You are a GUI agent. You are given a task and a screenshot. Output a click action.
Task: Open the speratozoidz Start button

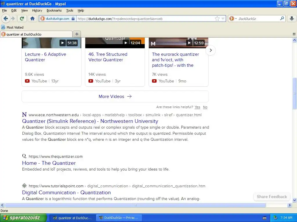pos(23,218)
